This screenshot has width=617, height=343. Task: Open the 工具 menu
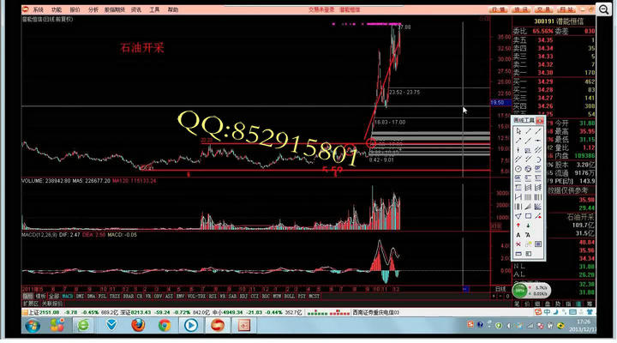154,9
